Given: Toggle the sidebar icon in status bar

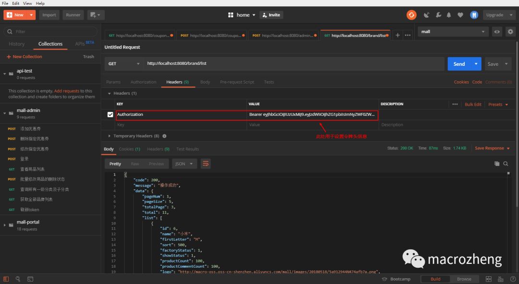Looking at the screenshot, I should coord(6,279).
